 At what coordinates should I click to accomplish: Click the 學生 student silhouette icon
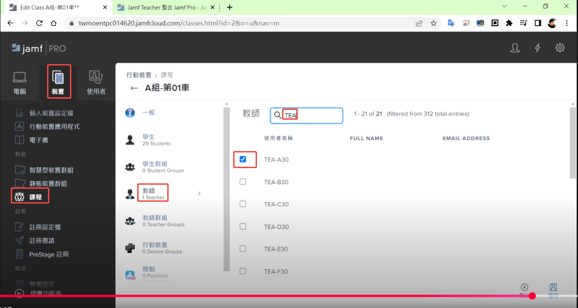click(x=130, y=140)
